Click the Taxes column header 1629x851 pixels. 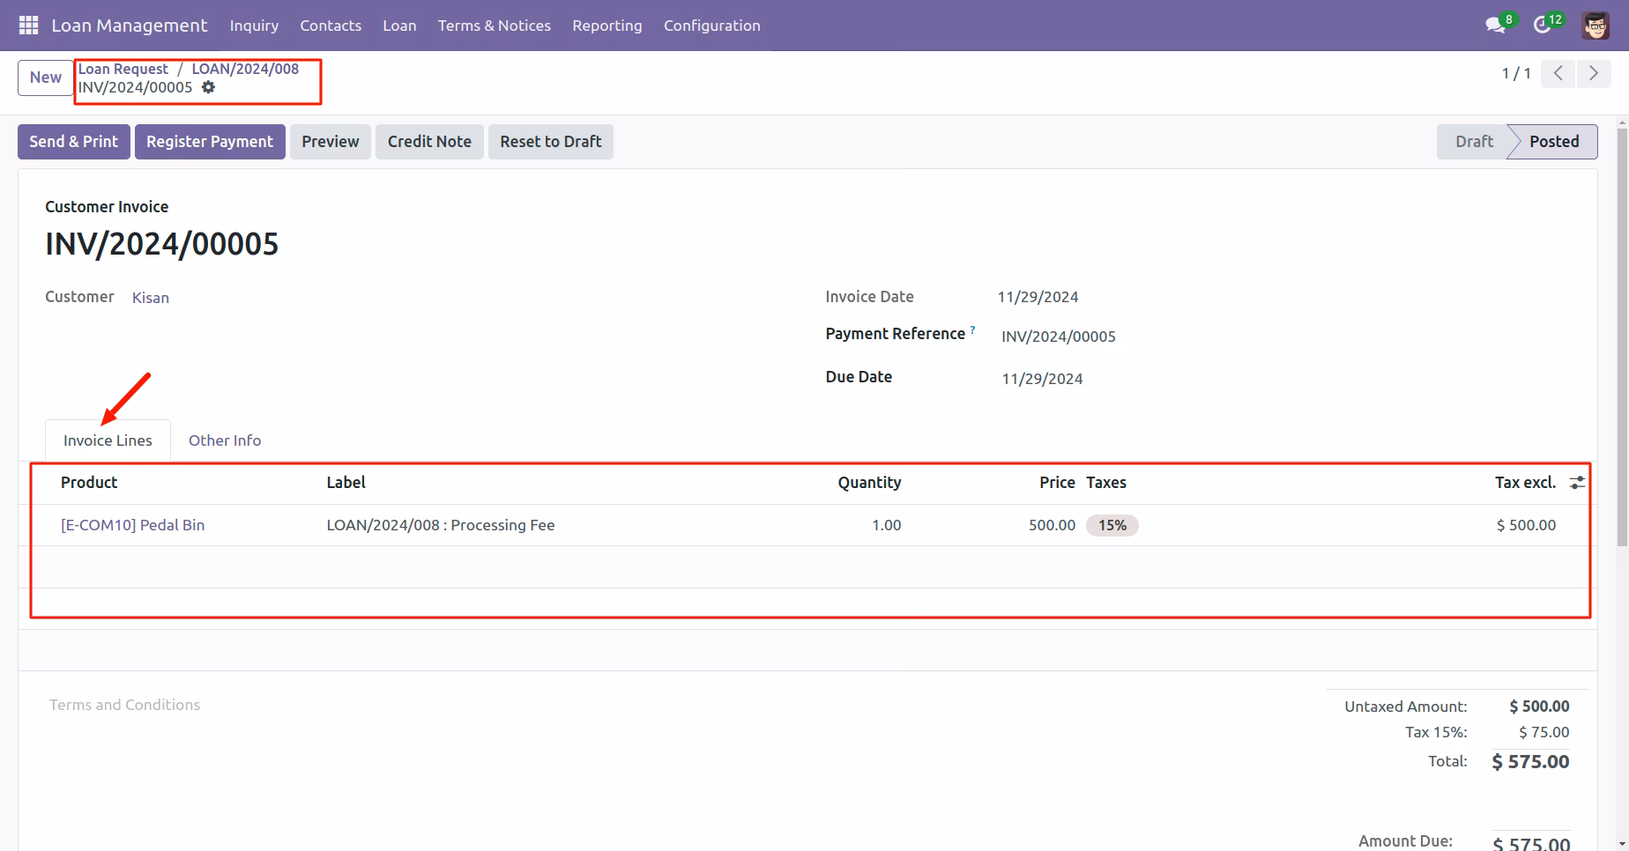coord(1106,483)
